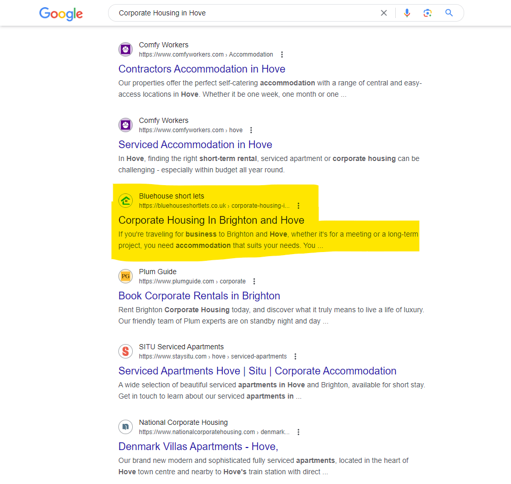This screenshot has width=511, height=484.
Task: Open more options for Bluehouse short lets result
Action: point(298,206)
